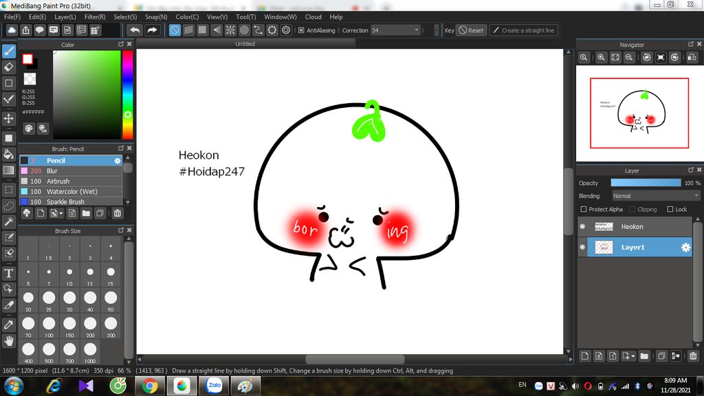Select the Sparkle Brush

point(71,202)
